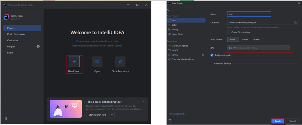Minimize the Welcome to IntelliJ IDEA window
Screen dimensions: 302x125
click(x=128, y=5)
